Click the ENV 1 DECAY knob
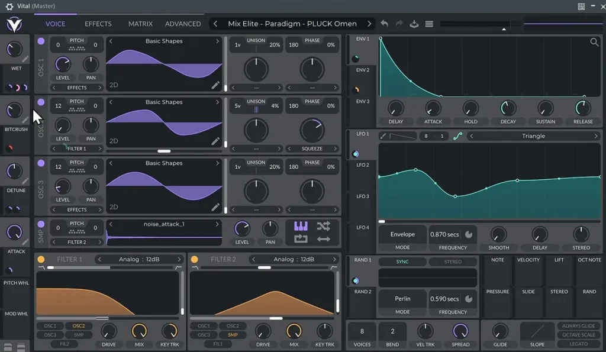This screenshot has width=606, height=352. (x=508, y=108)
